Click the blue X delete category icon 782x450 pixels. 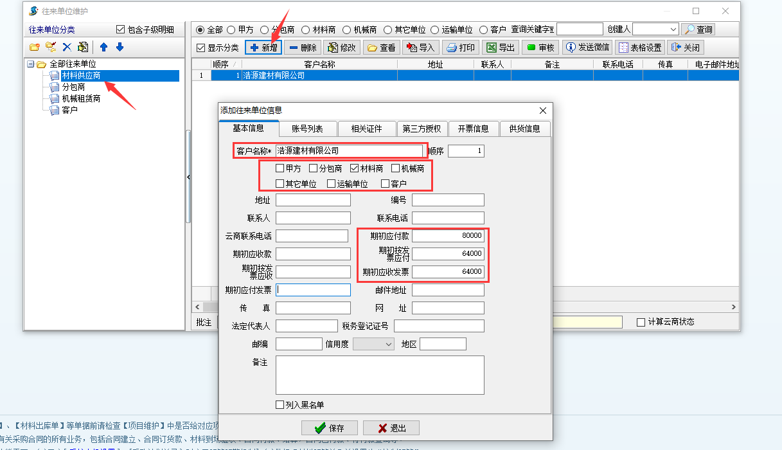click(66, 47)
